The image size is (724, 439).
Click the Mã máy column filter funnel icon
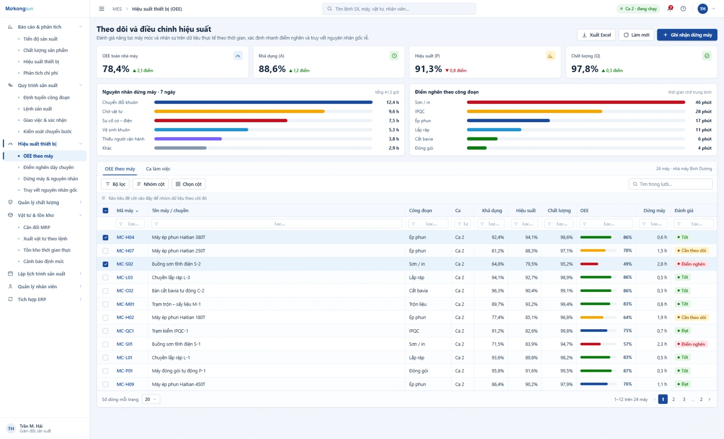121,224
